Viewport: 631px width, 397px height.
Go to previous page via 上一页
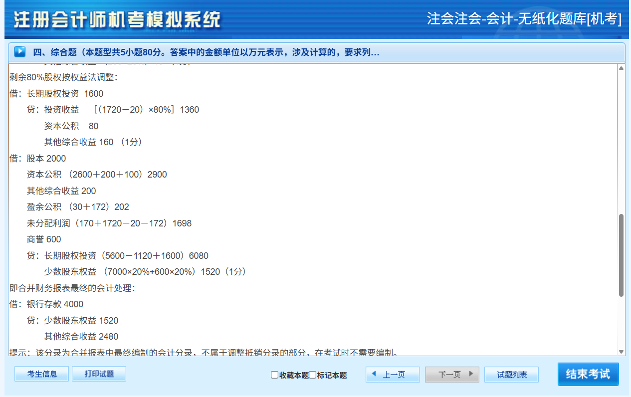click(392, 375)
